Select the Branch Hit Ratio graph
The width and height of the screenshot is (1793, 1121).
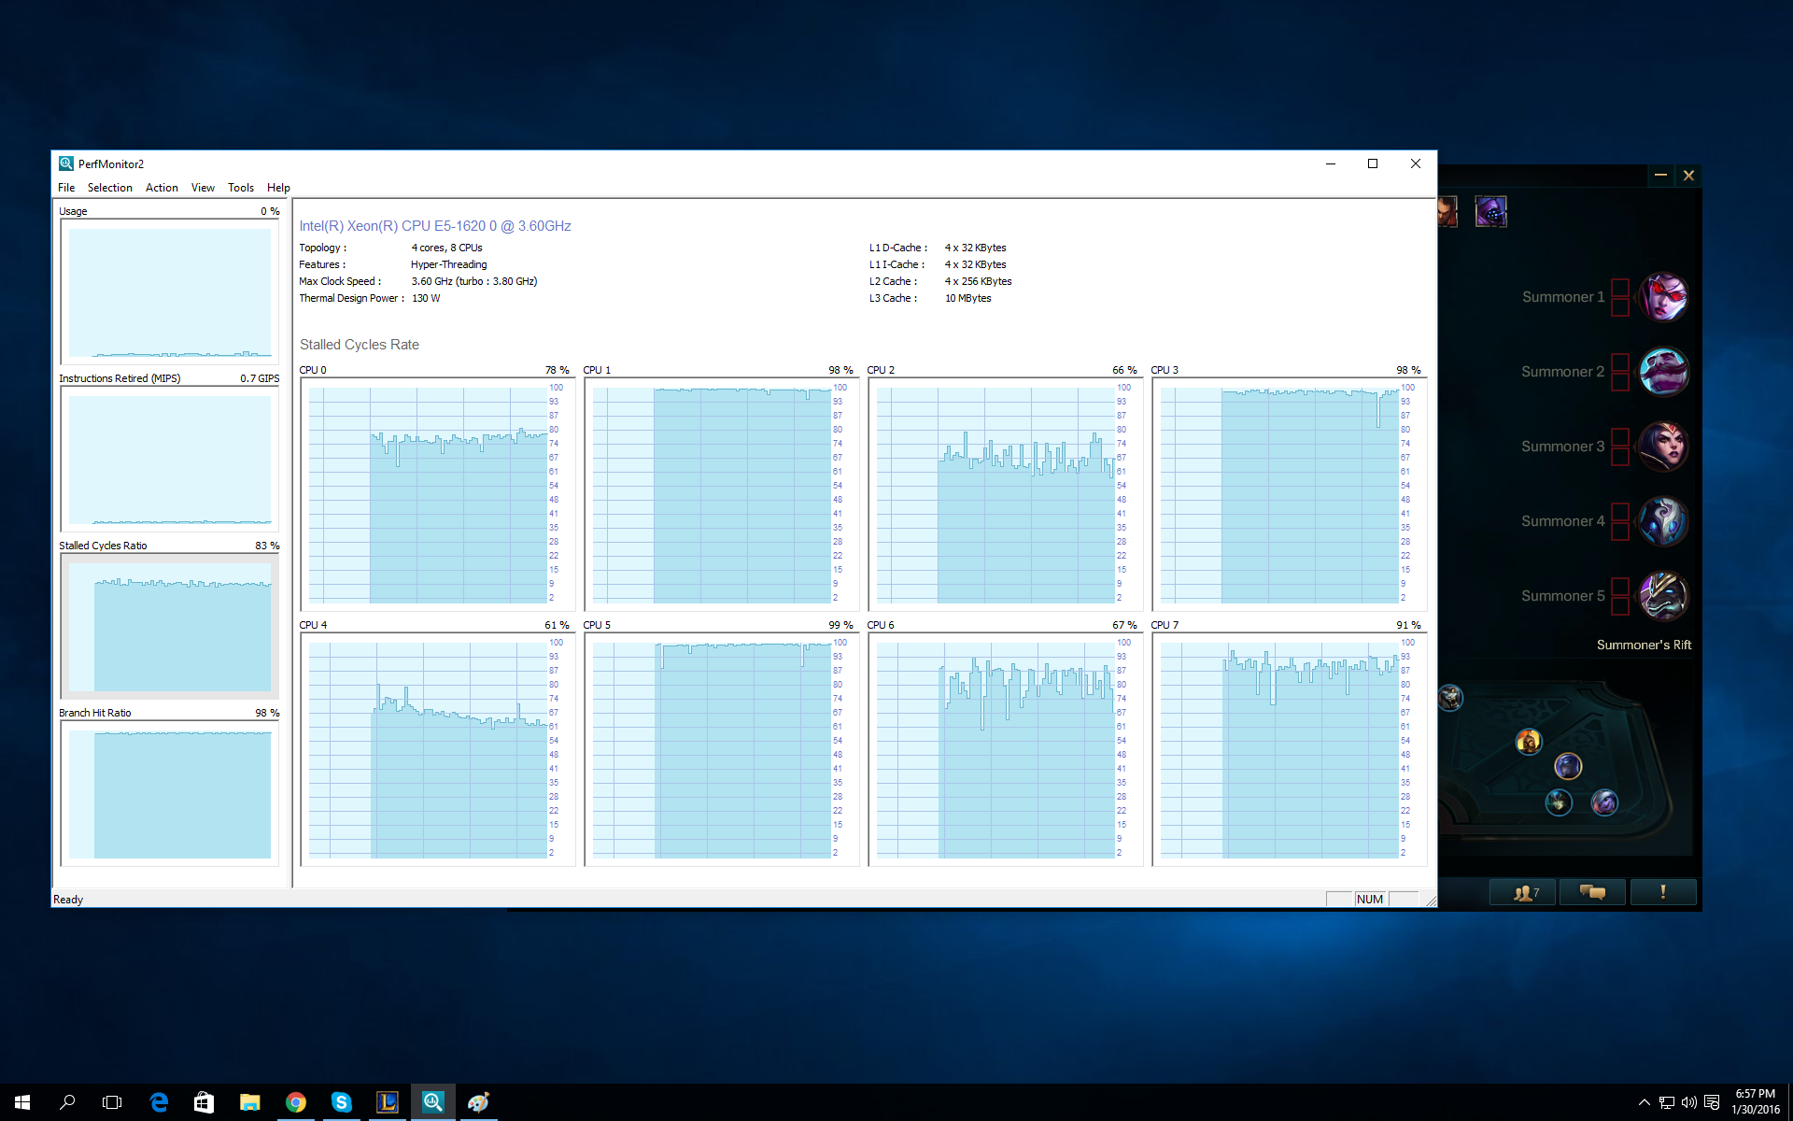coord(170,794)
